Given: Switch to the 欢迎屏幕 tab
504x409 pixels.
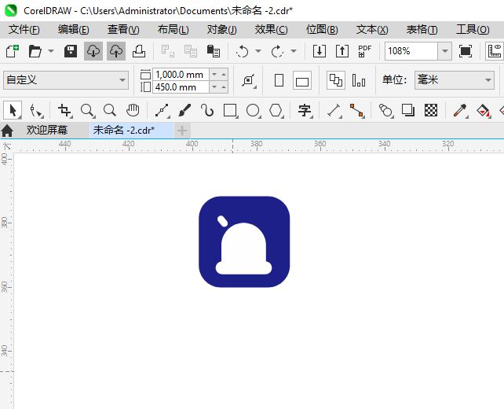Looking at the screenshot, I should pyautogui.click(x=47, y=130).
